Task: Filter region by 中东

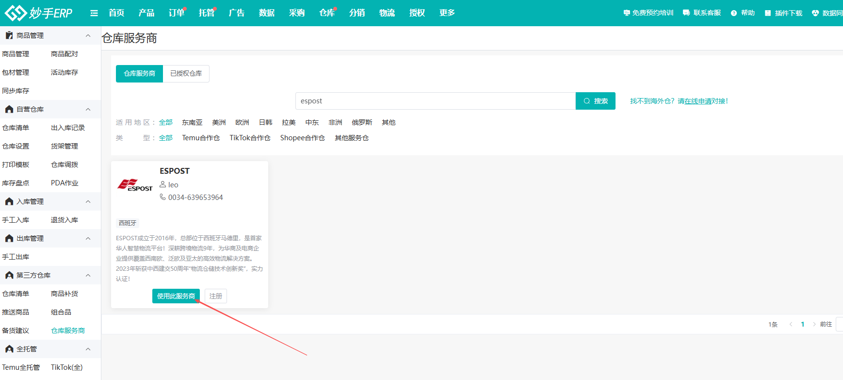Action: (x=312, y=122)
